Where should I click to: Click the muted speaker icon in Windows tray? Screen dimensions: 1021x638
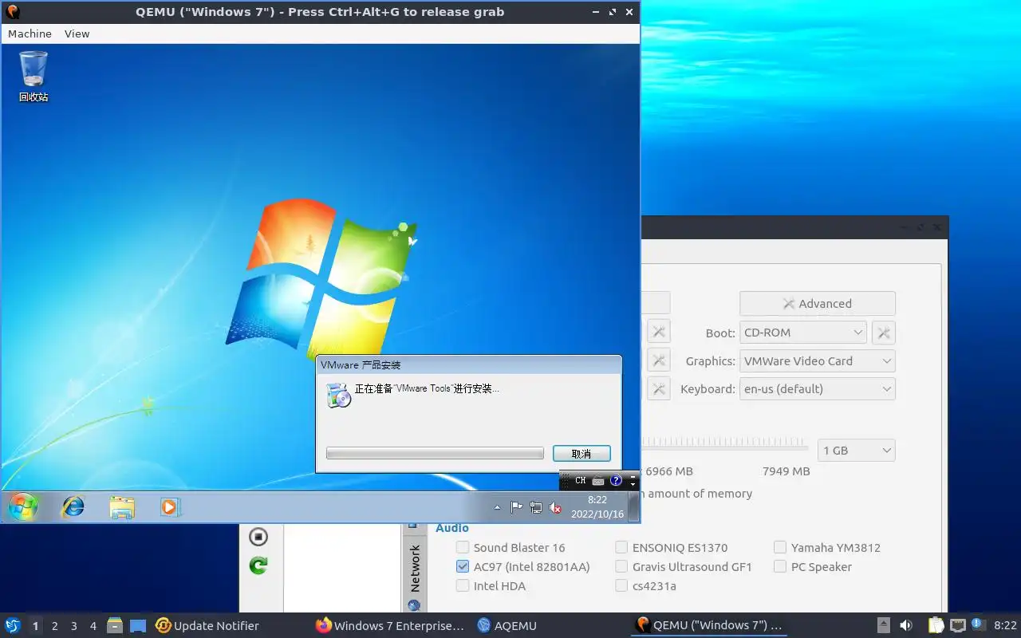(556, 507)
